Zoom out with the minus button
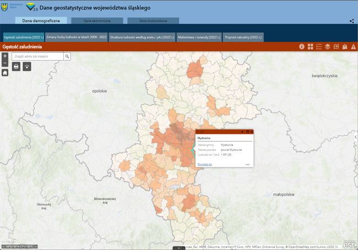The width and height of the screenshot is (358, 250). click(5, 63)
